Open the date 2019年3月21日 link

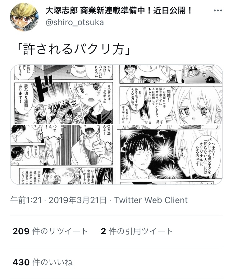coord(78,200)
